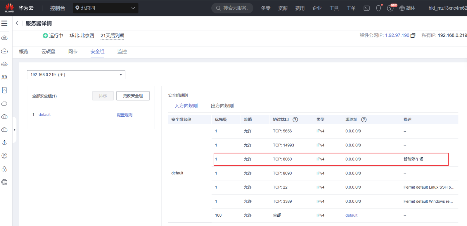The image size is (467, 226).
Task: Click the cloud with three dots sidebar icon
Action: 4,51
